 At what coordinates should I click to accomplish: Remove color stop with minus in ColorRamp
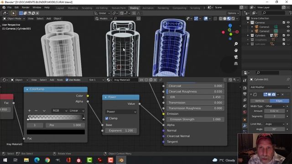click(36, 111)
